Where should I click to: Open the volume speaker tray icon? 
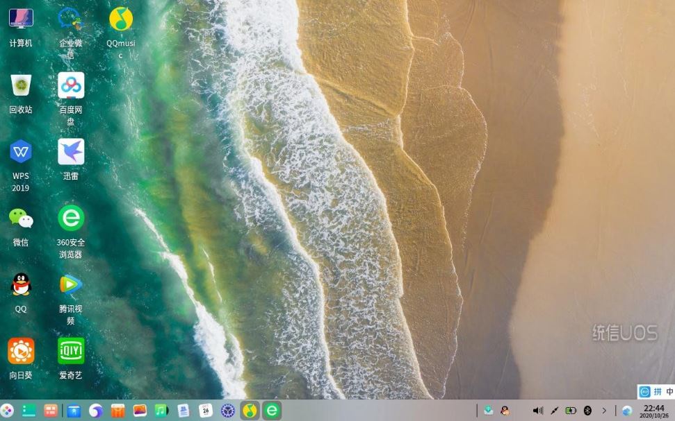click(x=537, y=411)
